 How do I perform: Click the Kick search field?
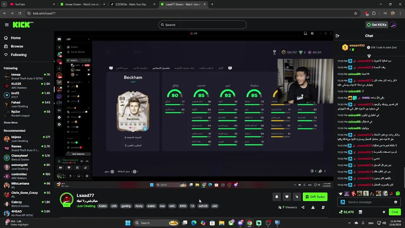[202, 25]
